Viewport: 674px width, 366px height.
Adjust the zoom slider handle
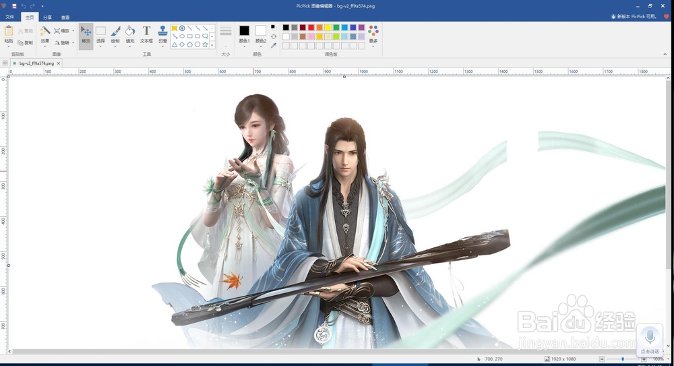click(x=622, y=359)
